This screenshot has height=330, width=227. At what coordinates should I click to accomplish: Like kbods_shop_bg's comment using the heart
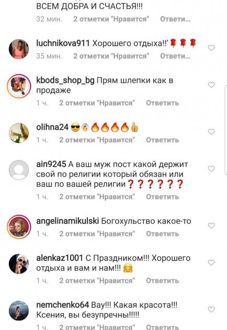coord(211,85)
